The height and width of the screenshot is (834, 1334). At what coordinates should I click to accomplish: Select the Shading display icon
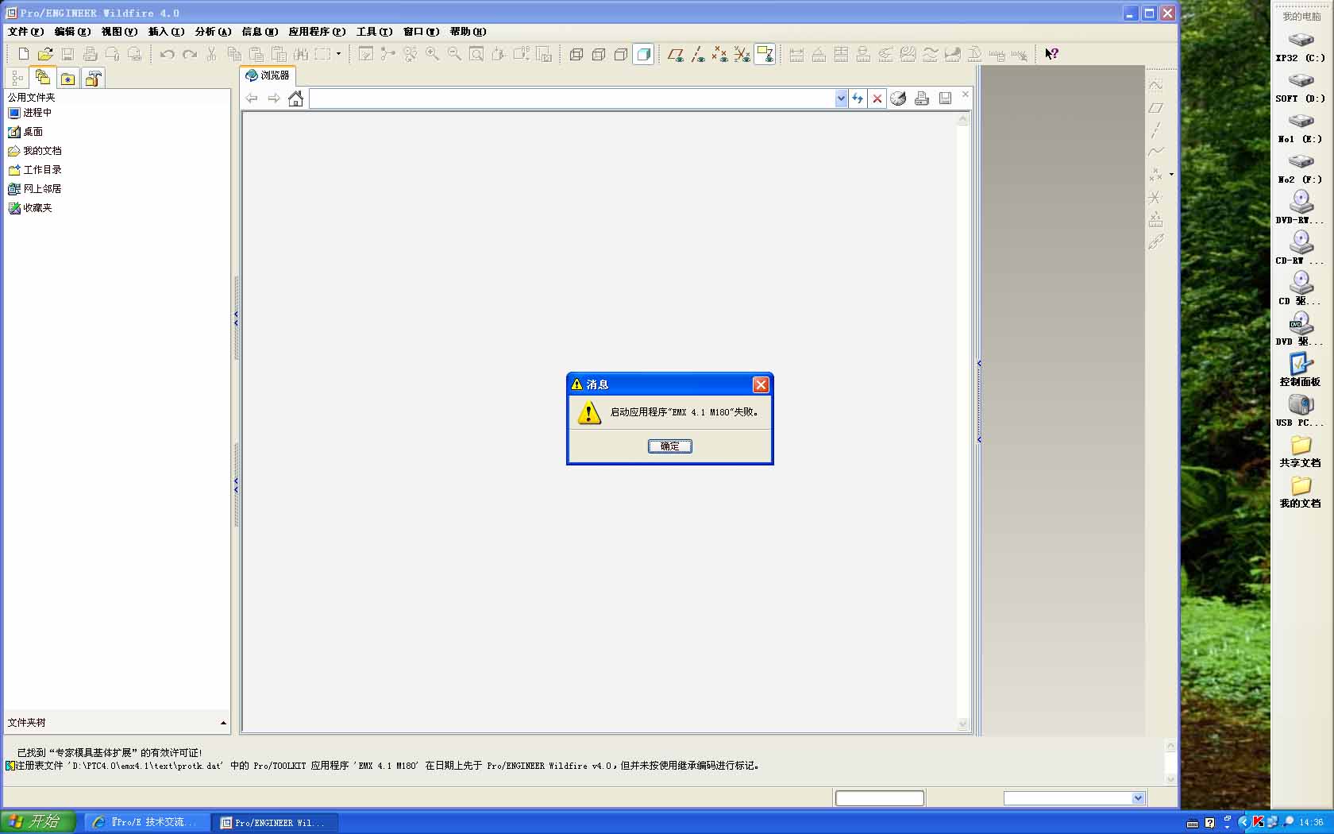643,54
